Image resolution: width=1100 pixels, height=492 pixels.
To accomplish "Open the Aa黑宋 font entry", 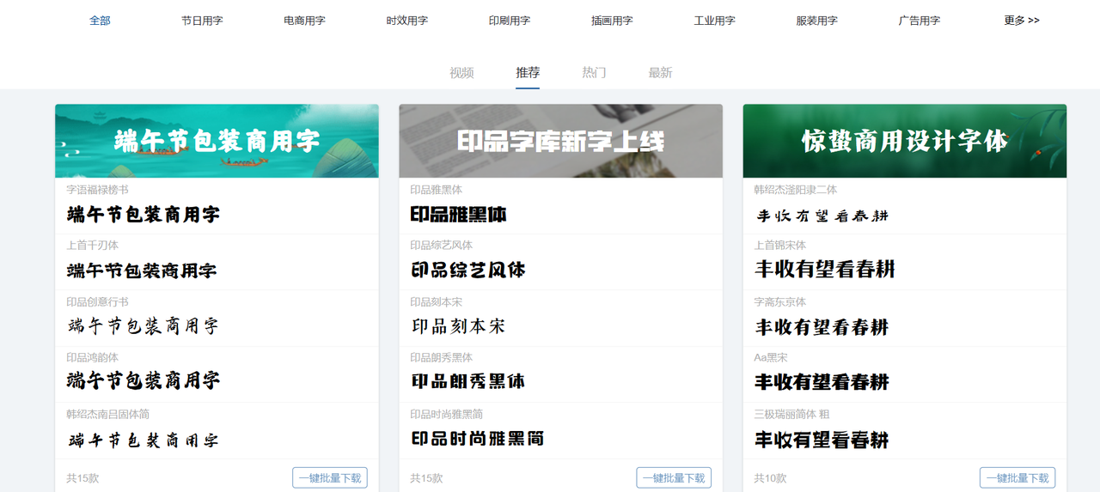I will coord(821,382).
